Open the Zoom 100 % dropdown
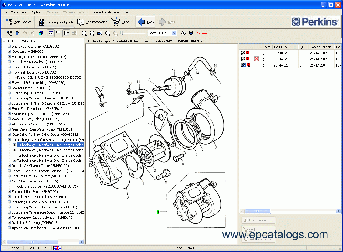The width and height of the screenshot is (343, 252). [174, 33]
